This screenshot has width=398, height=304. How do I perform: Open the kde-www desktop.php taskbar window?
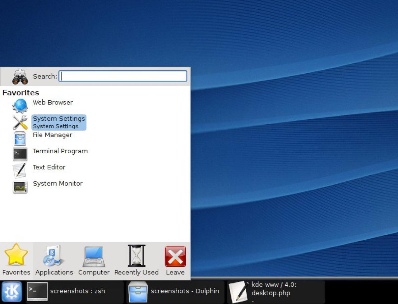(276, 292)
